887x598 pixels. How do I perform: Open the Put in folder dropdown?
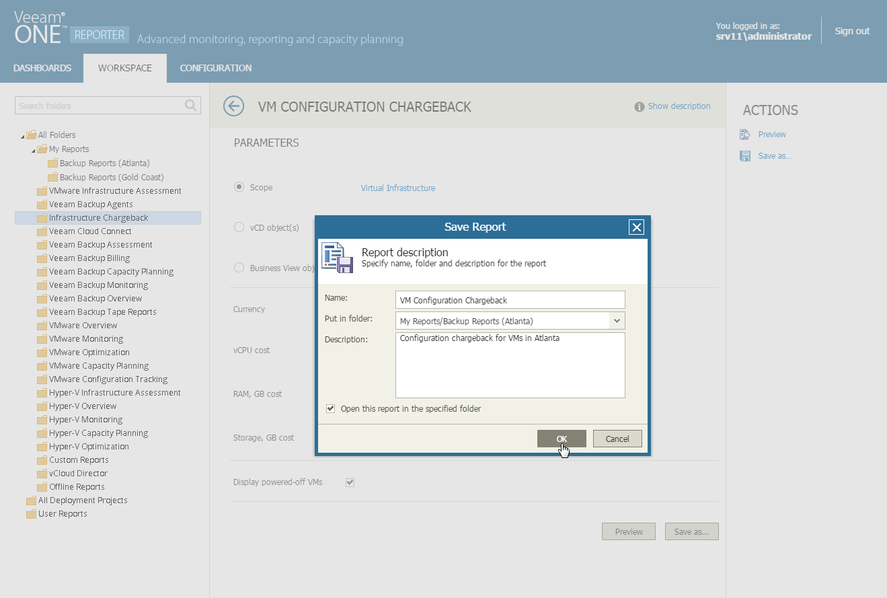617,321
